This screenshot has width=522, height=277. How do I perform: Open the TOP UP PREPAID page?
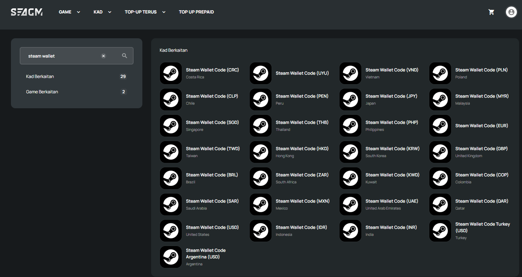point(196,12)
